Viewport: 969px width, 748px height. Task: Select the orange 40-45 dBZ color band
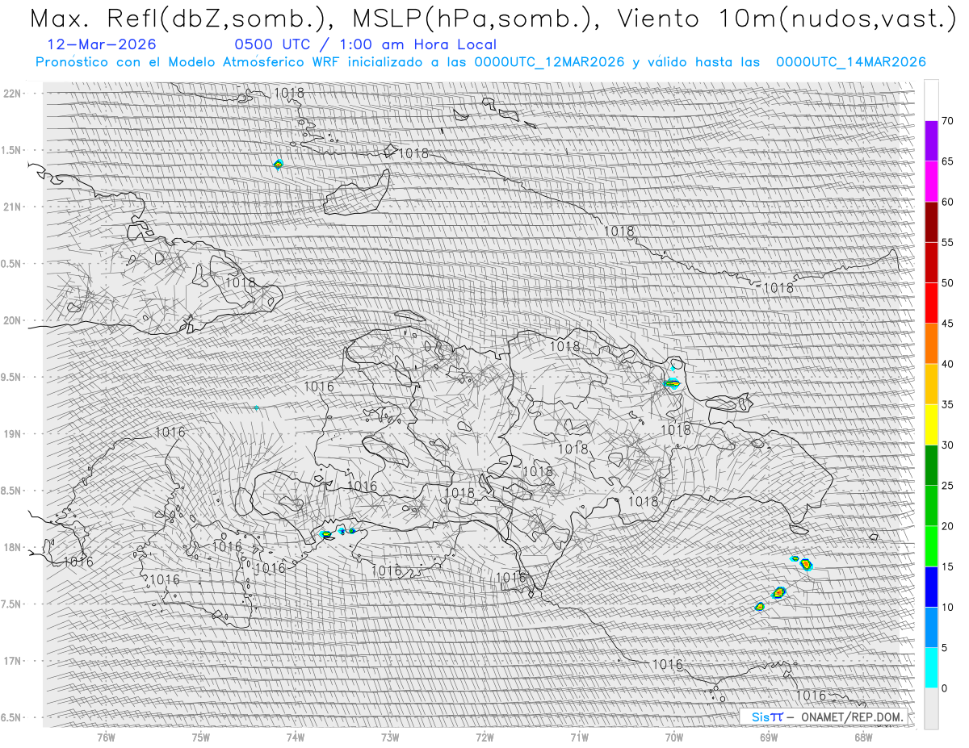pyautogui.click(x=931, y=344)
